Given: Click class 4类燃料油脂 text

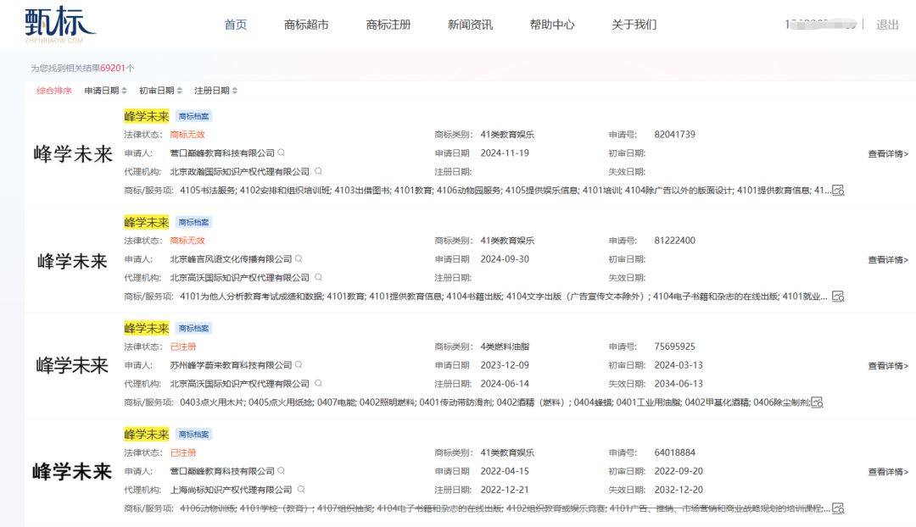Looking at the screenshot, I should [505, 347].
